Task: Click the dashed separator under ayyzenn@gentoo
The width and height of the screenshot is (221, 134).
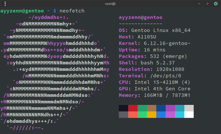Action: (x=140, y=24)
